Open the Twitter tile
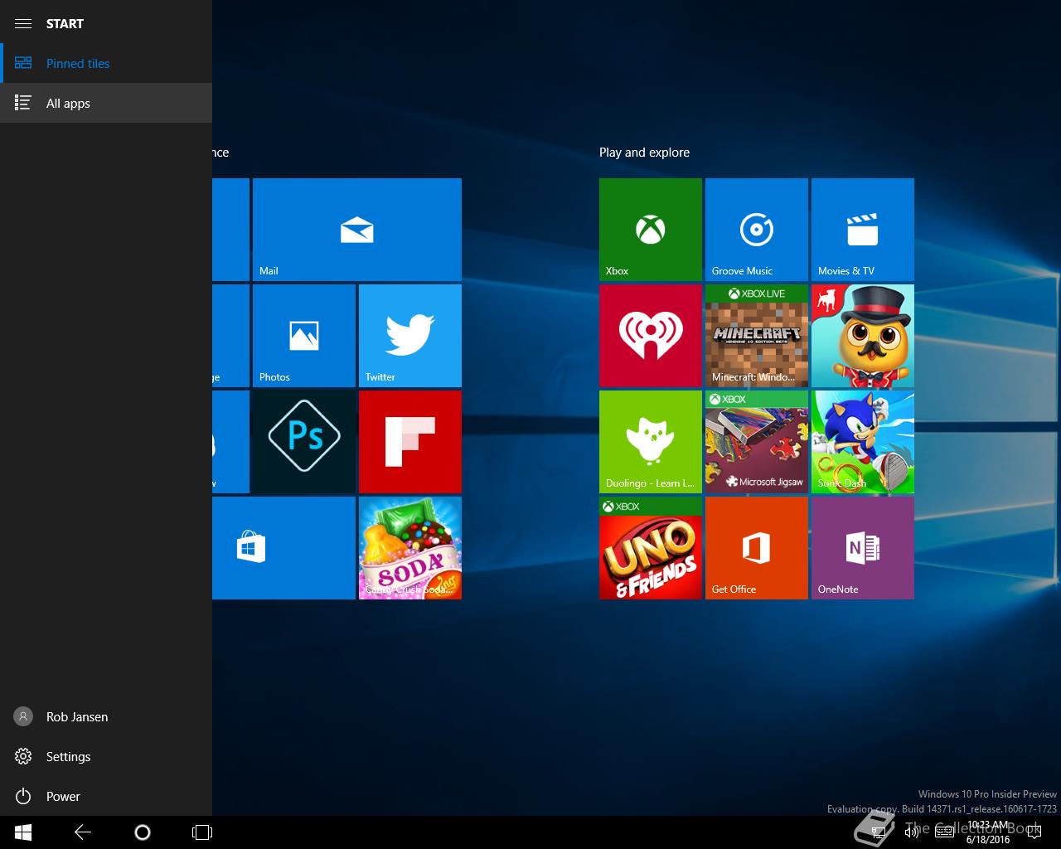This screenshot has height=849, width=1061. [x=410, y=336]
